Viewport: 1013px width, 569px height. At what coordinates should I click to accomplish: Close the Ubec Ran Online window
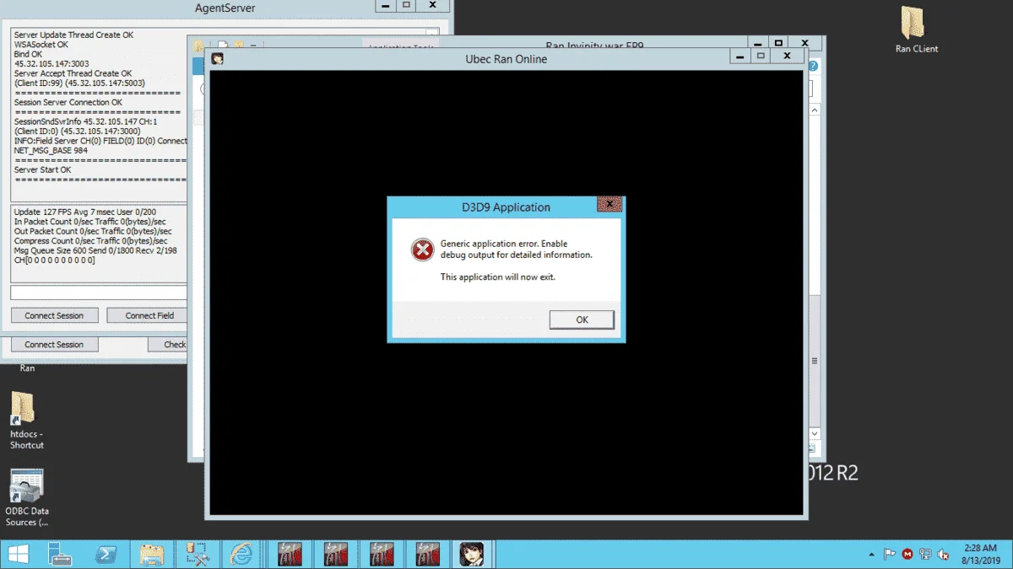coord(787,56)
